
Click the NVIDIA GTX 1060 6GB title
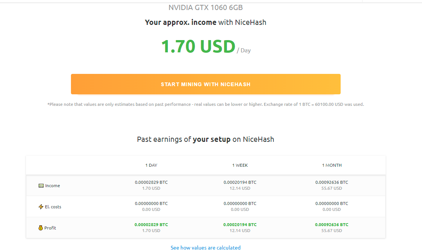click(x=205, y=7)
